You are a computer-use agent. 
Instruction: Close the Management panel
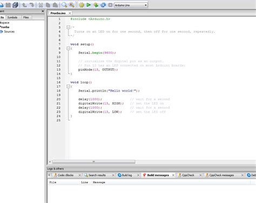click(43, 11)
